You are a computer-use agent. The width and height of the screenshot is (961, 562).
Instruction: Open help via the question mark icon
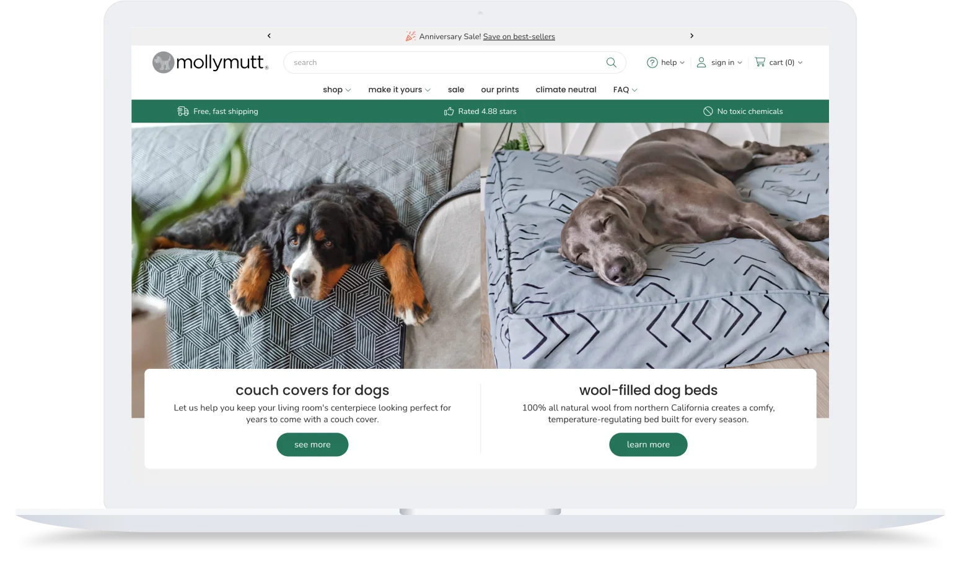(x=652, y=62)
